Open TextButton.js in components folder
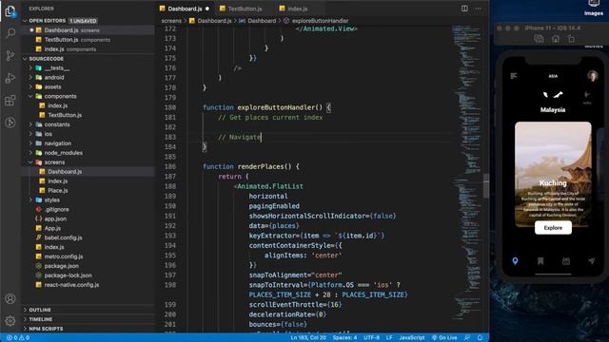Viewport: 609px width, 342px height. point(65,115)
